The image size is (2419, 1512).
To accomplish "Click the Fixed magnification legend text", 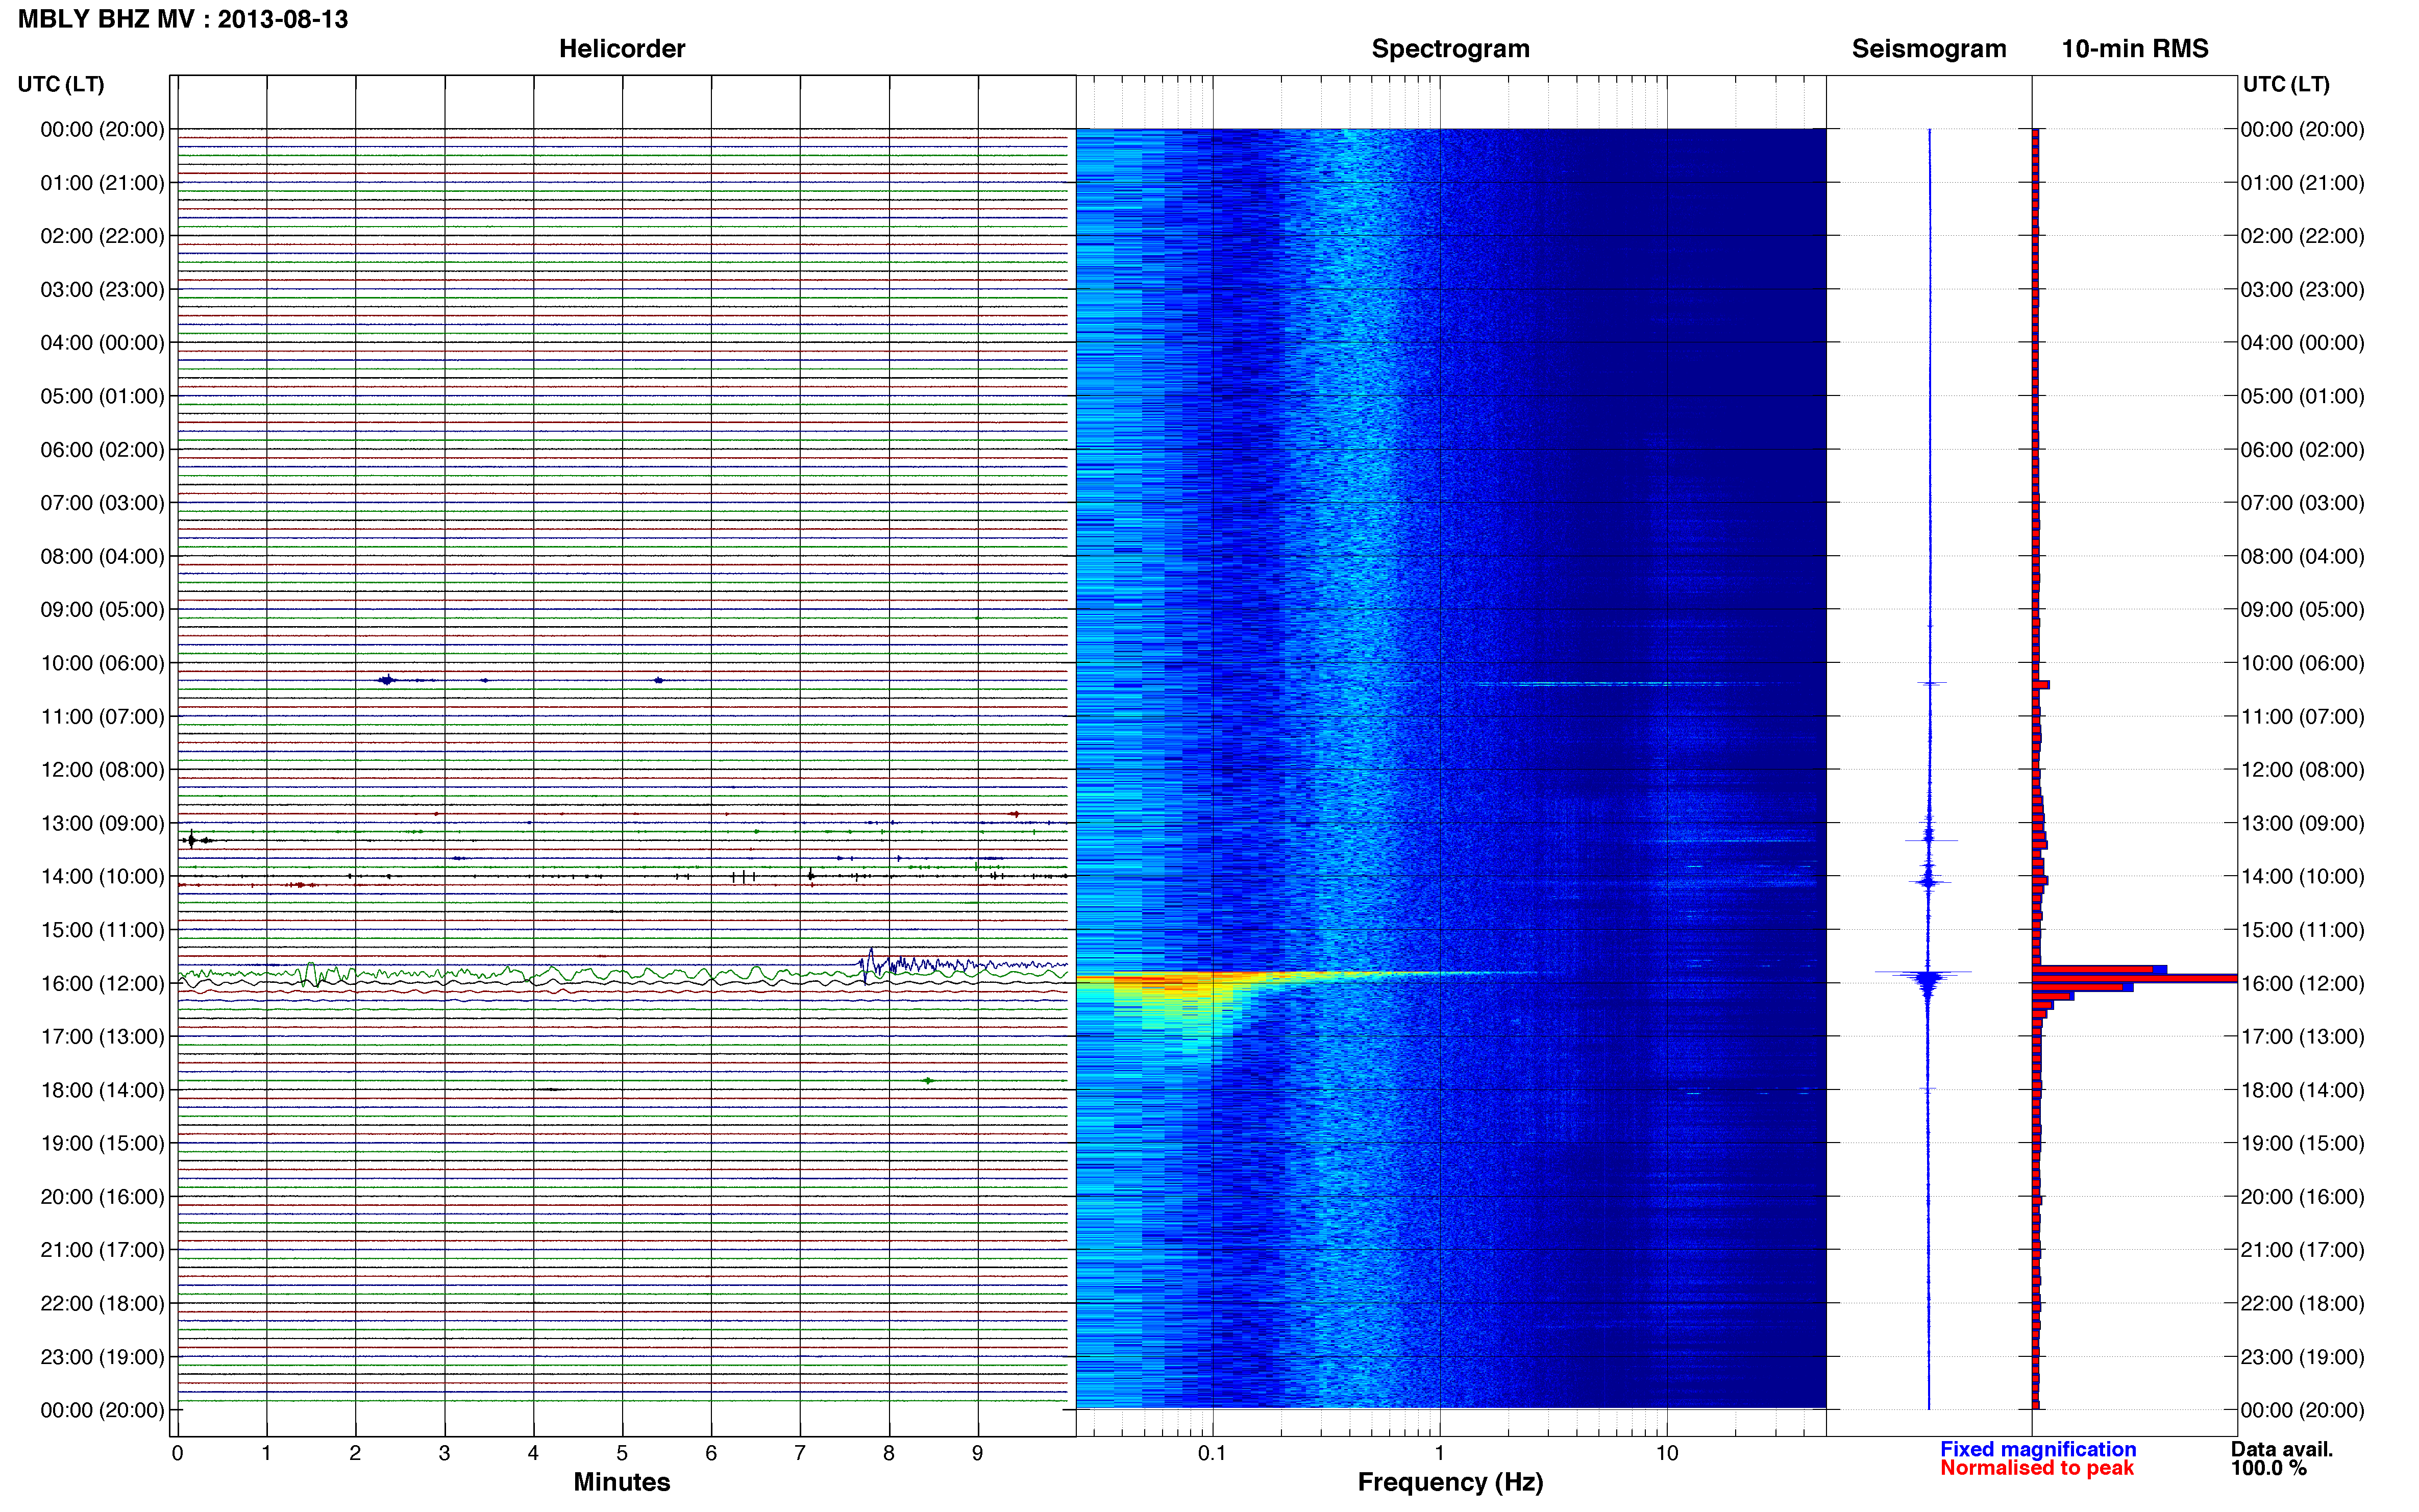I will click(x=2038, y=1449).
